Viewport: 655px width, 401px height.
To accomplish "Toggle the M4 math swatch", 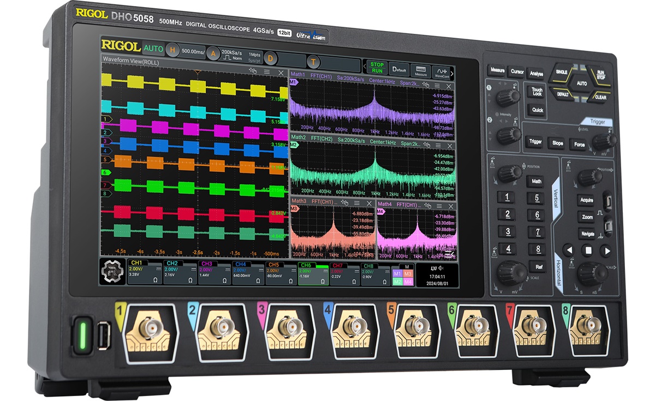I will pyautogui.click(x=408, y=282).
